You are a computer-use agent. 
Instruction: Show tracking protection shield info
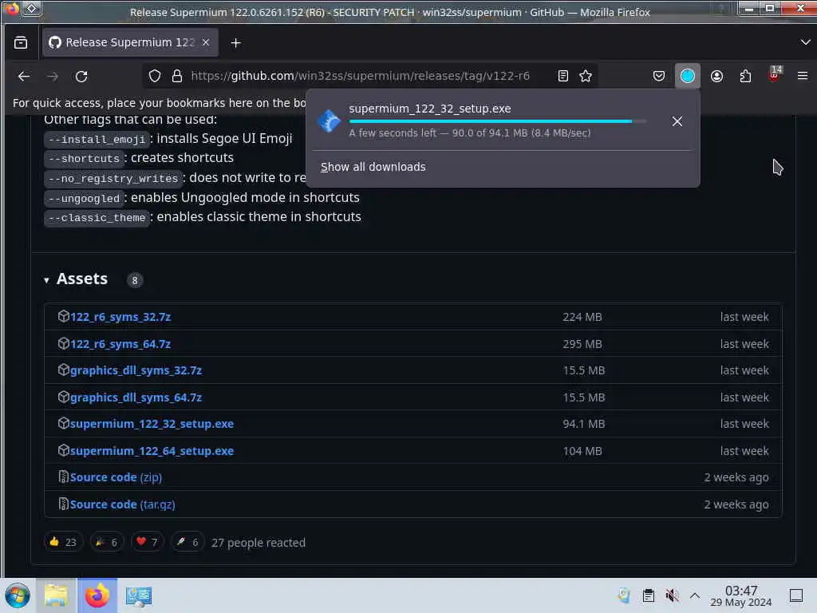155,76
